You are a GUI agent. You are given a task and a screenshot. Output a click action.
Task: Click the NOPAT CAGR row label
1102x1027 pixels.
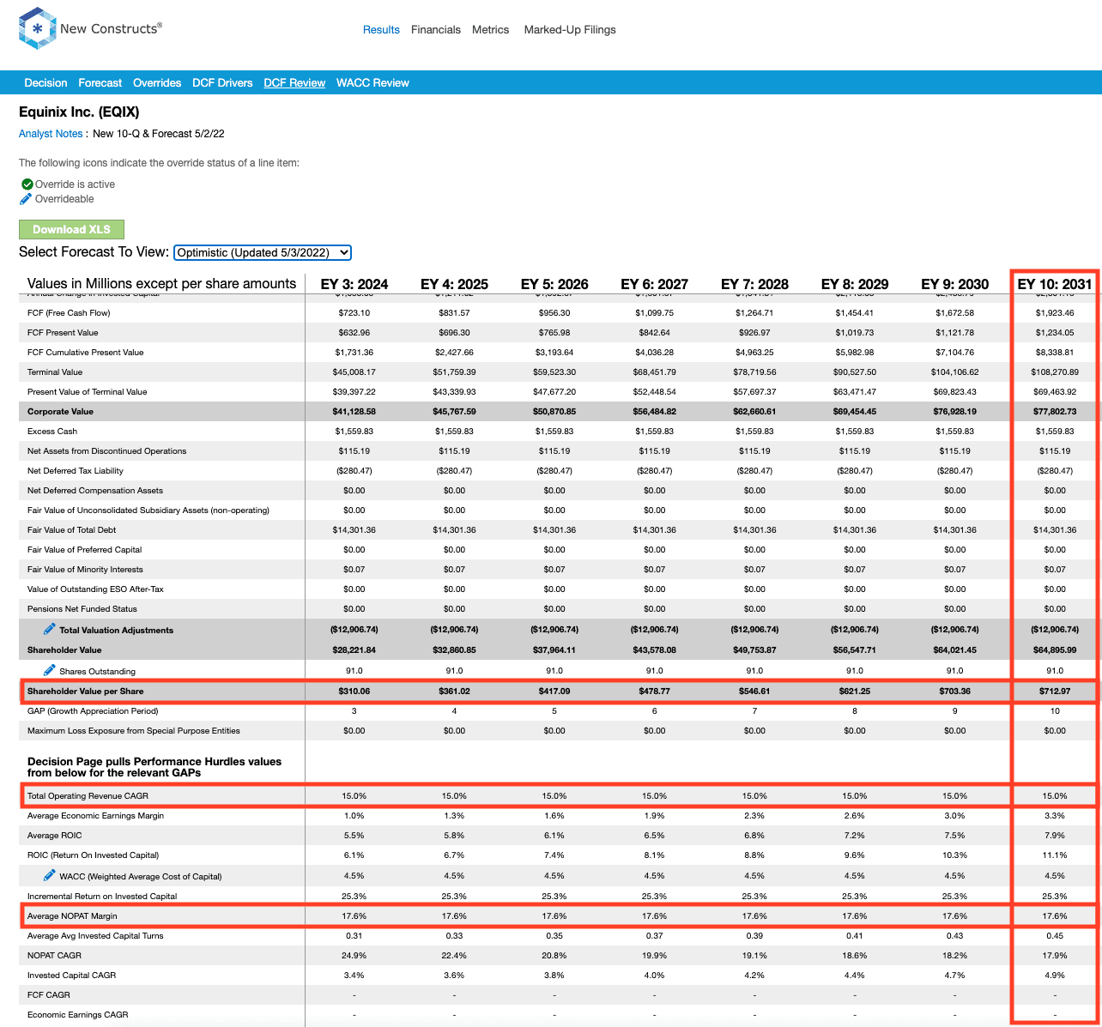(x=54, y=956)
